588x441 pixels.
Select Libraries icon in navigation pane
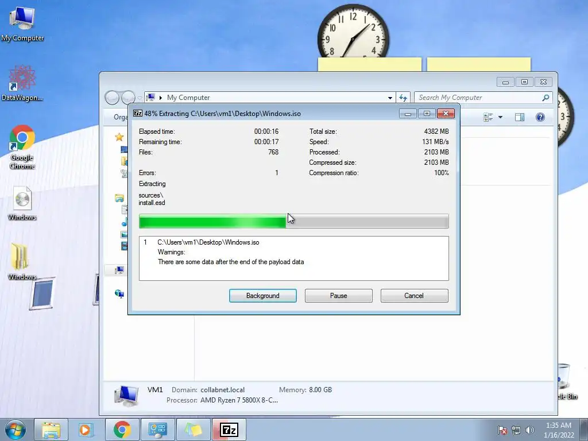click(x=119, y=198)
